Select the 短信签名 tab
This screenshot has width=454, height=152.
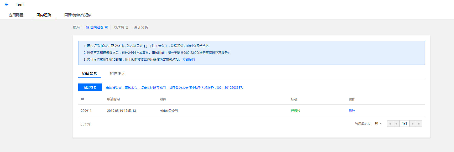tap(90, 74)
